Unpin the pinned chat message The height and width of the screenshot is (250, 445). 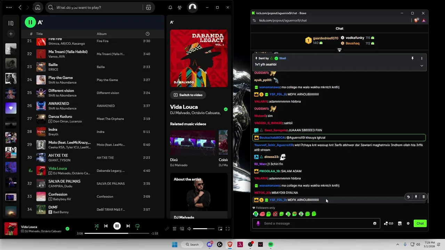(413, 58)
